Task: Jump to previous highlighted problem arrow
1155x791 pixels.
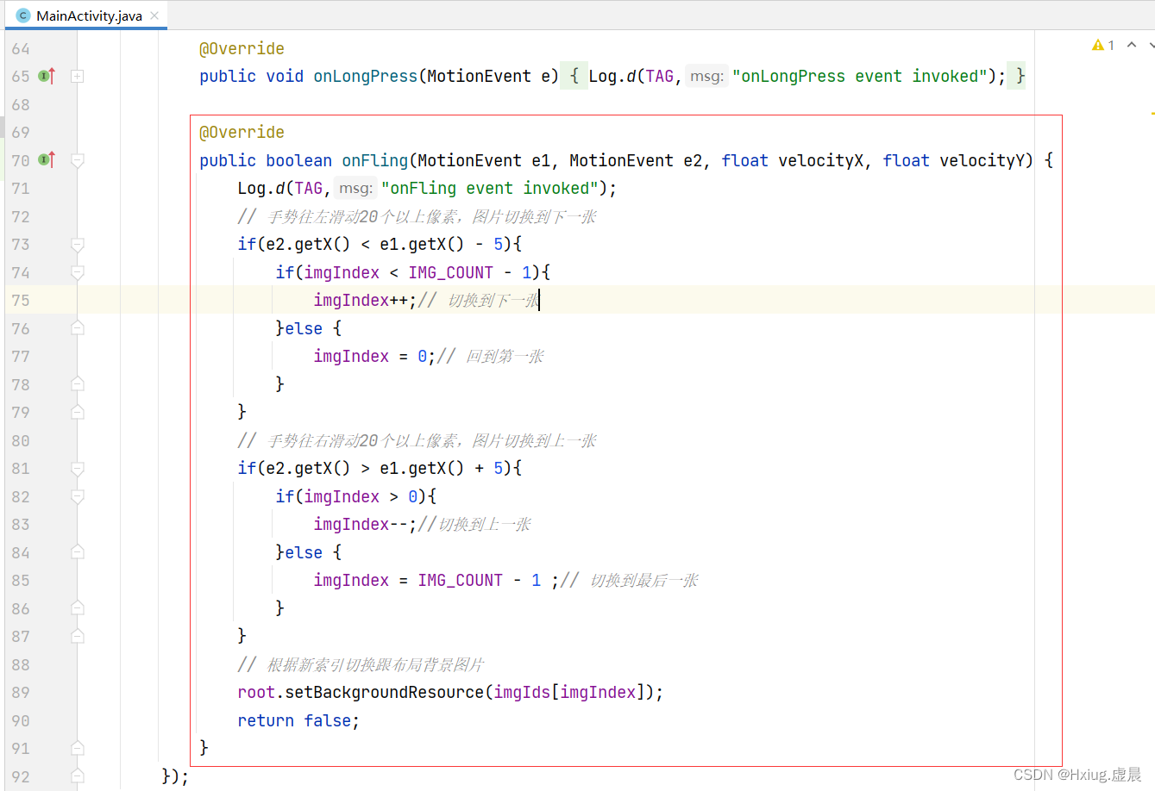Action: tap(1132, 45)
